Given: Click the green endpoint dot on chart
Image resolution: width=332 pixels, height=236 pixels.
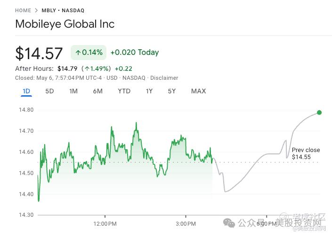Looking at the screenshot, I should [x=319, y=113].
